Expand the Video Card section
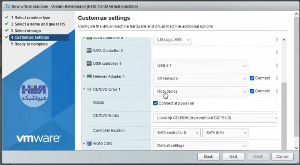300x165 pixels. coord(84,143)
